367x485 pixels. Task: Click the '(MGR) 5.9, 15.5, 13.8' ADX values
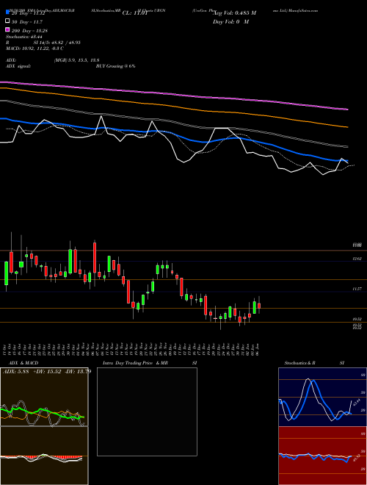[76, 60]
